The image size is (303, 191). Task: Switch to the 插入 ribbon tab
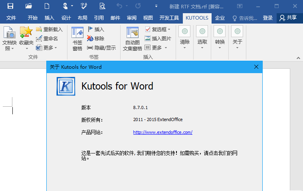click(49, 18)
